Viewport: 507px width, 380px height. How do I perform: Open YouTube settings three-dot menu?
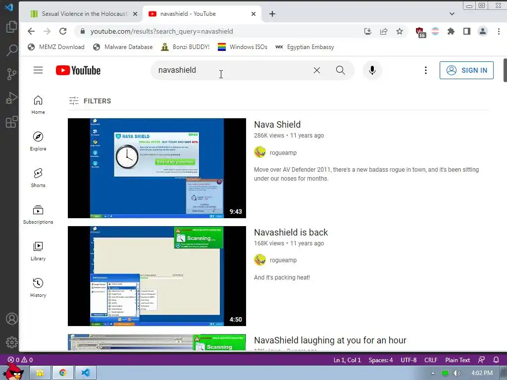(x=425, y=70)
